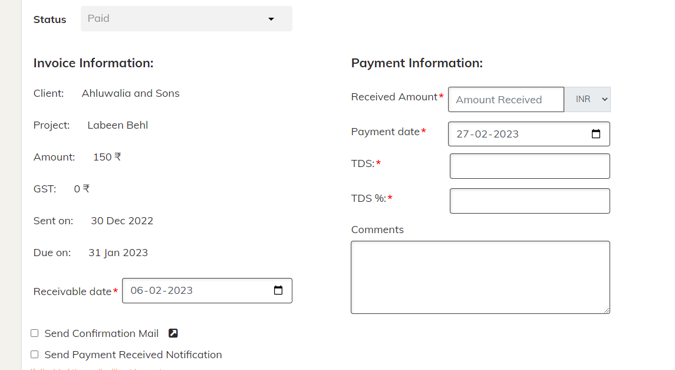Click the Receivable date showing 06-02-2023

tap(195, 290)
